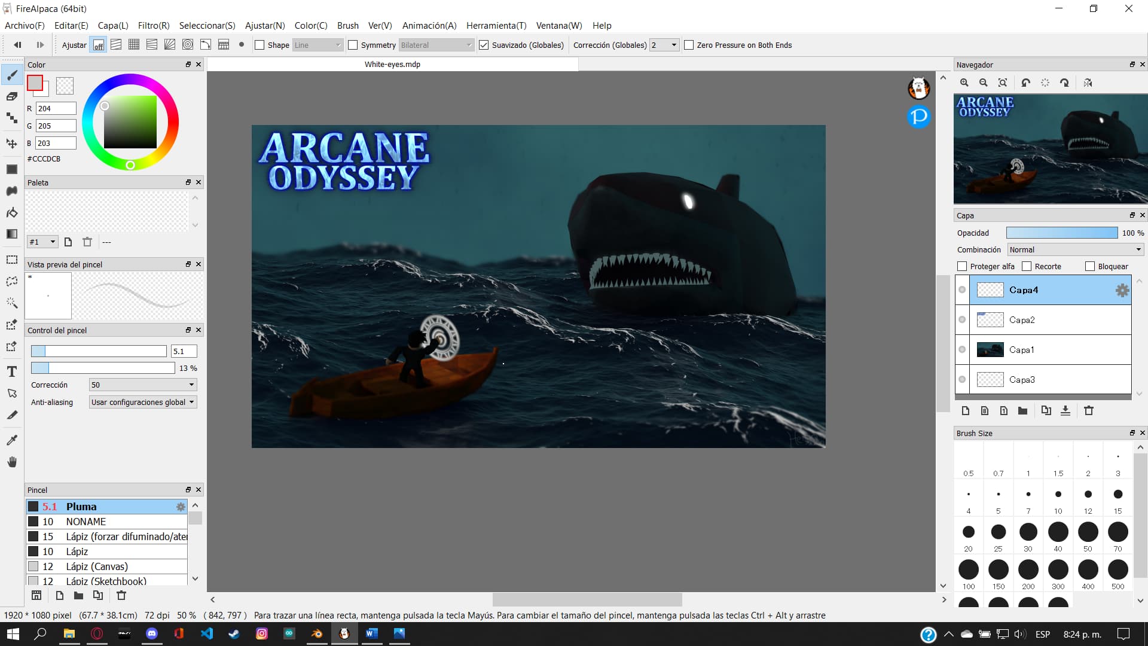Click the step forward toolbar arrow
The image size is (1148, 646).
40,45
